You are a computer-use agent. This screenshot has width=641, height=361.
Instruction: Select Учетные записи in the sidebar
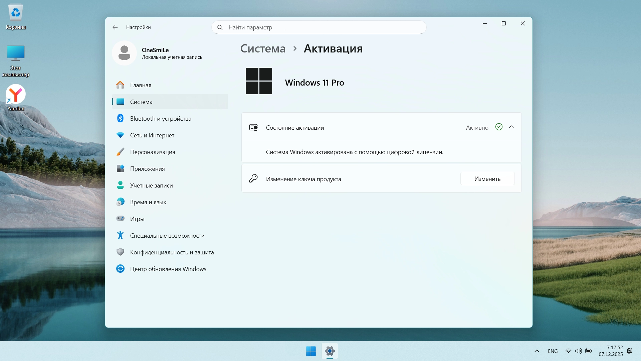tap(151, 186)
